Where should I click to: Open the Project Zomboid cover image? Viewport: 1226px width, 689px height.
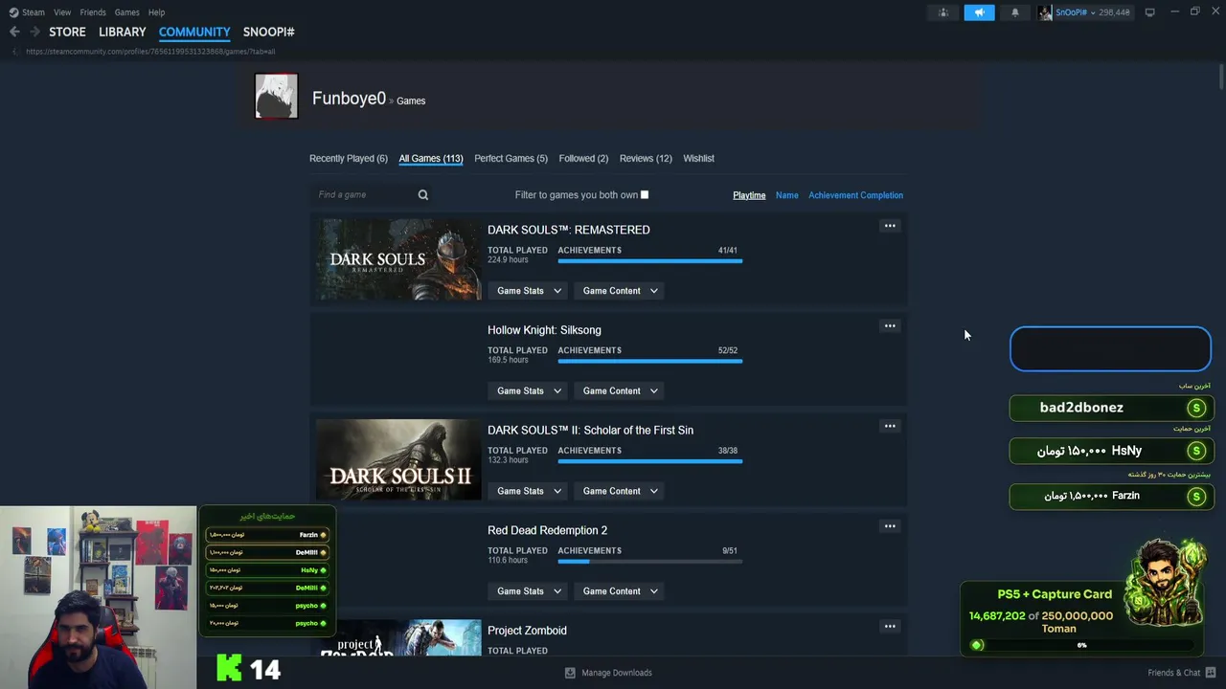[x=398, y=638]
